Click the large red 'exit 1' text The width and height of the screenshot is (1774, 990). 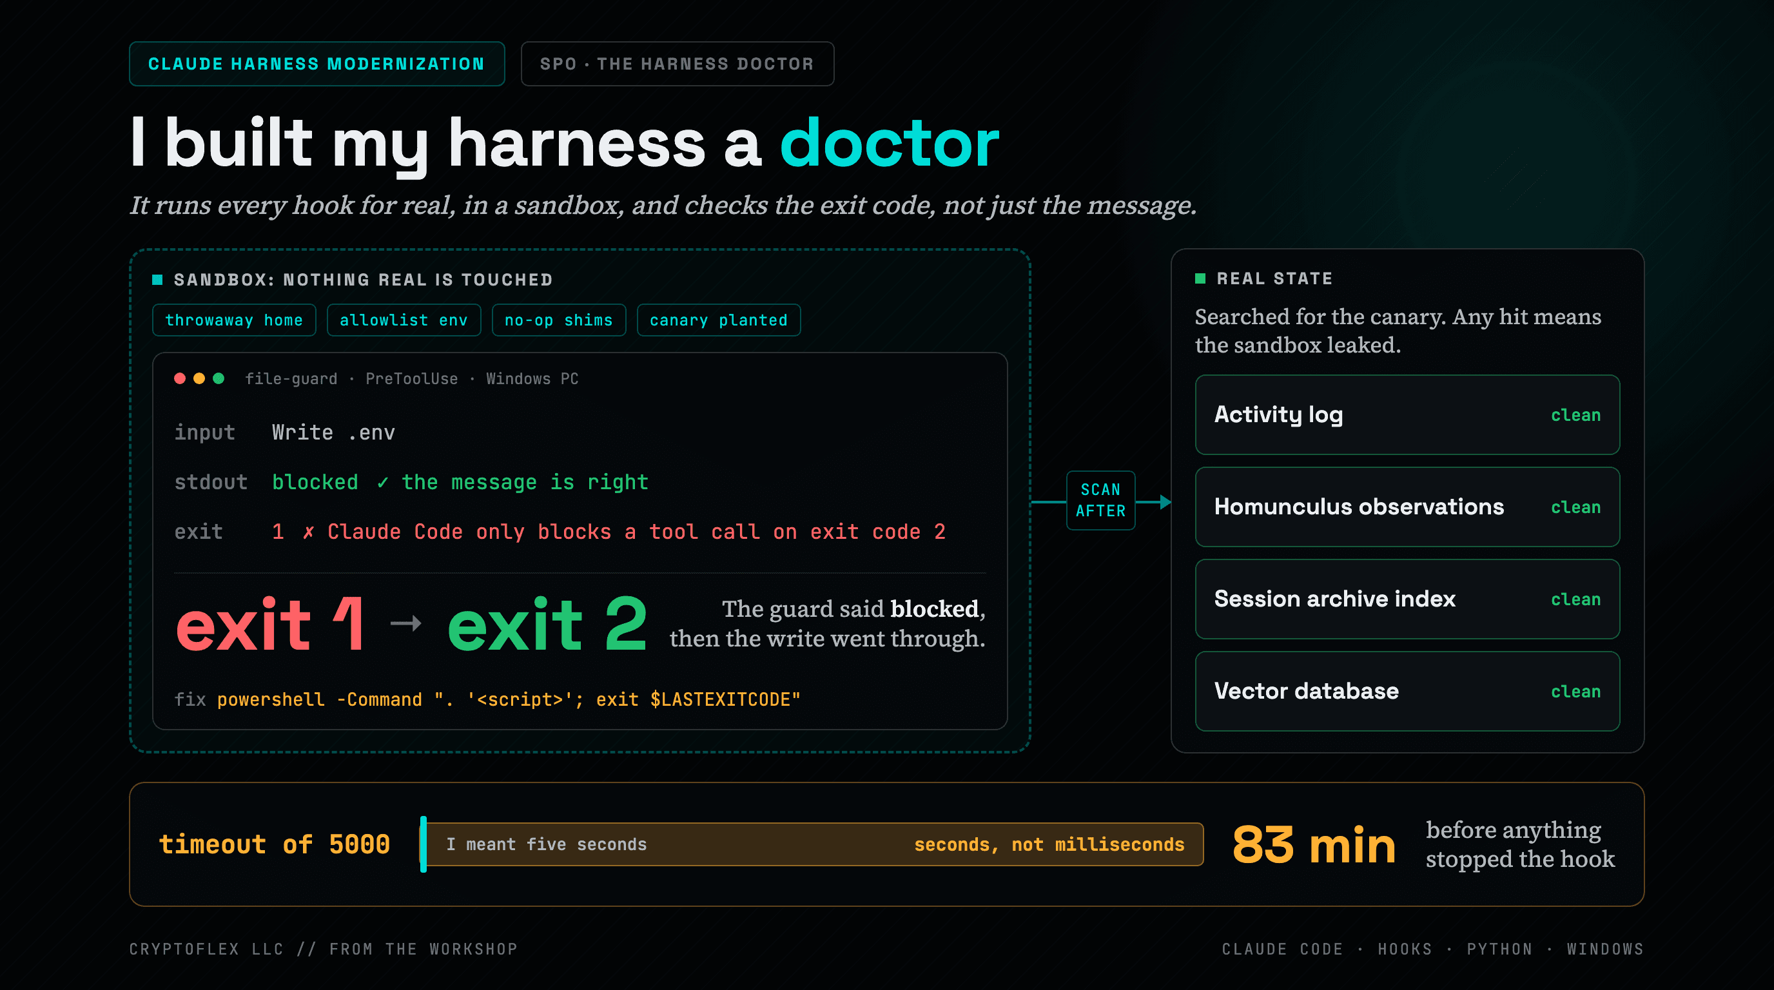click(x=270, y=624)
